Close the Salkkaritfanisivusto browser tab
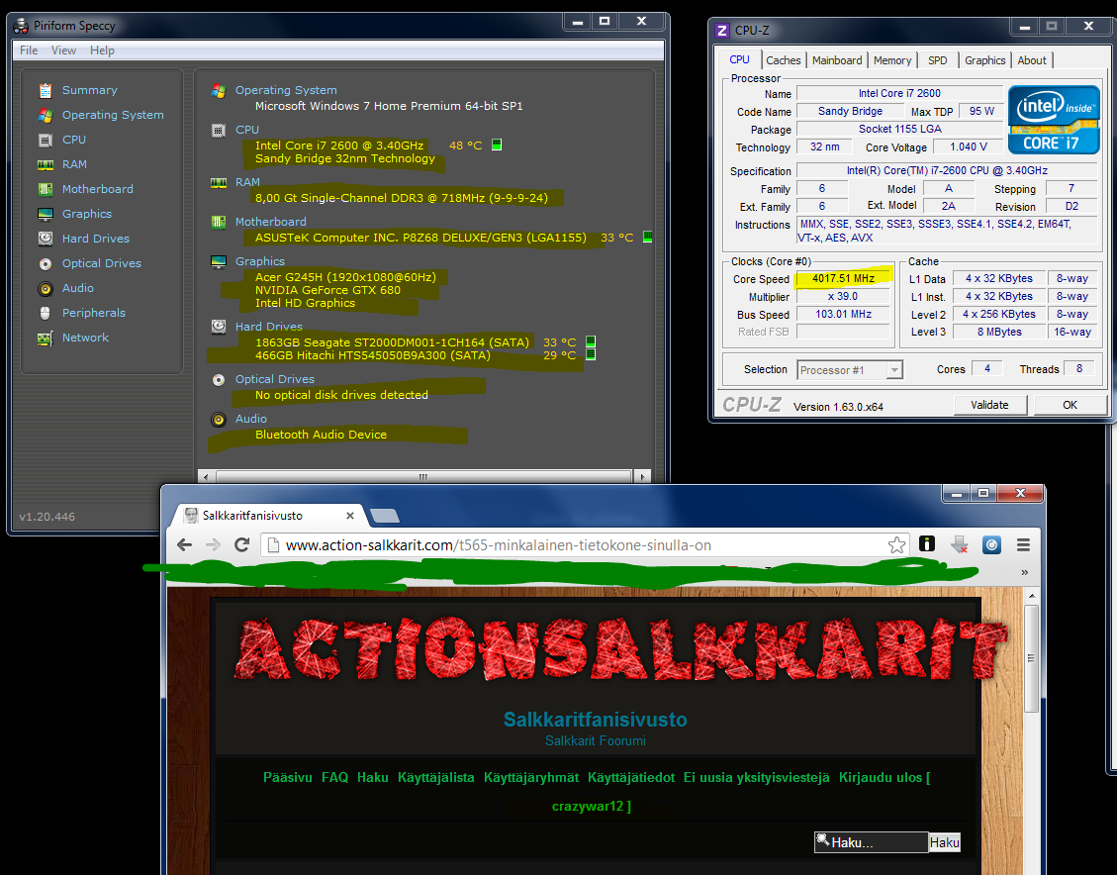 pyautogui.click(x=350, y=516)
